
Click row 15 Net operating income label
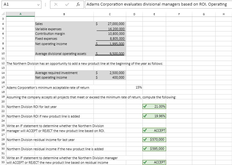[x=51, y=77]
